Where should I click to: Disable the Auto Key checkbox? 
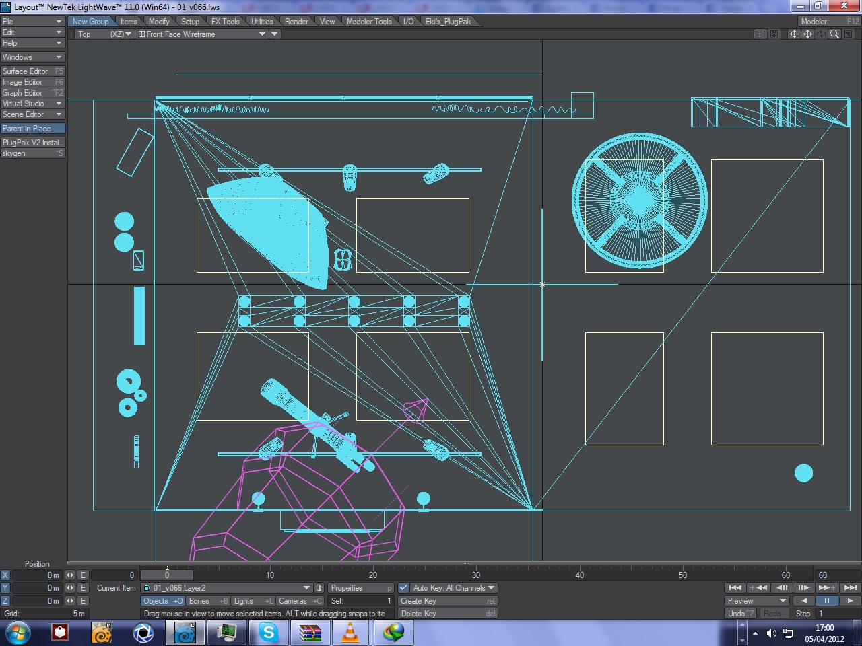coord(403,588)
